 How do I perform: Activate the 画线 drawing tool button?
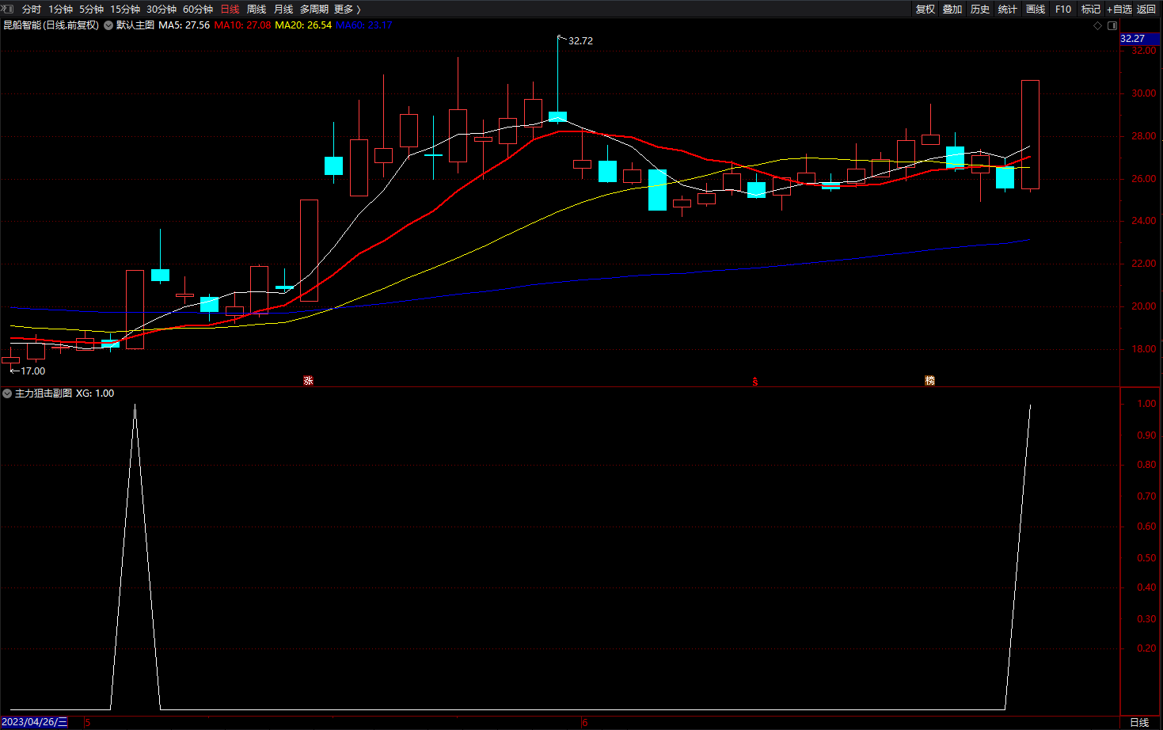click(x=1036, y=10)
